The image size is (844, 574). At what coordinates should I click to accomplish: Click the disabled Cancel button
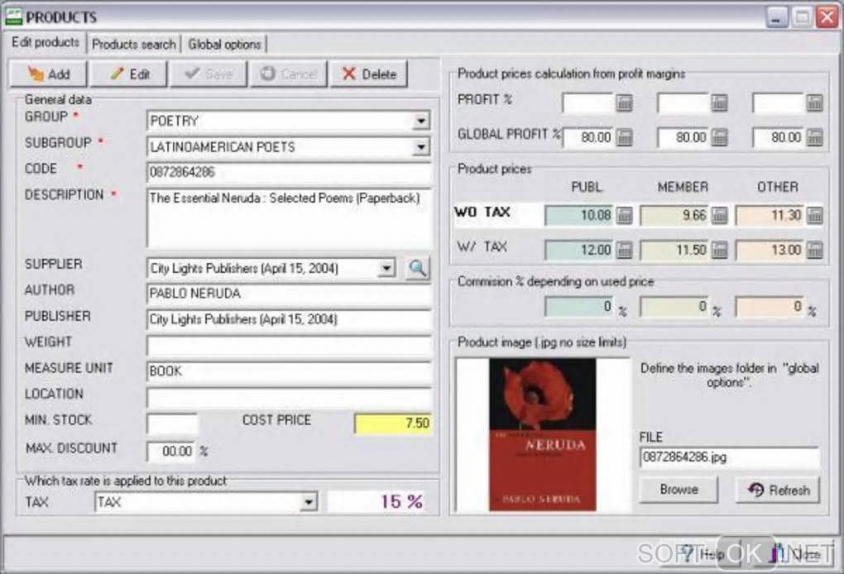click(x=289, y=74)
